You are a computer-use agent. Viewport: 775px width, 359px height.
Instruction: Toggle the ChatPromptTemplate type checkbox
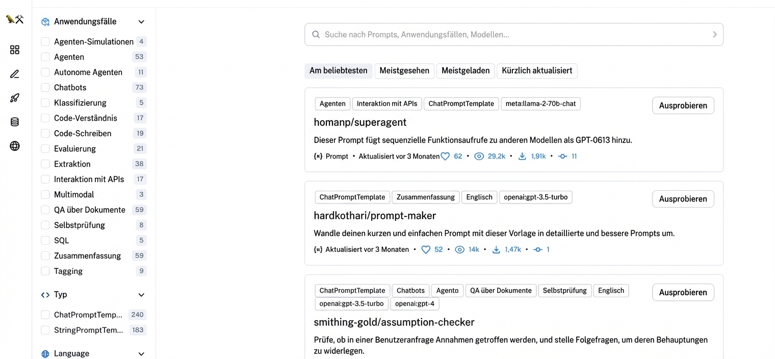tap(45, 315)
